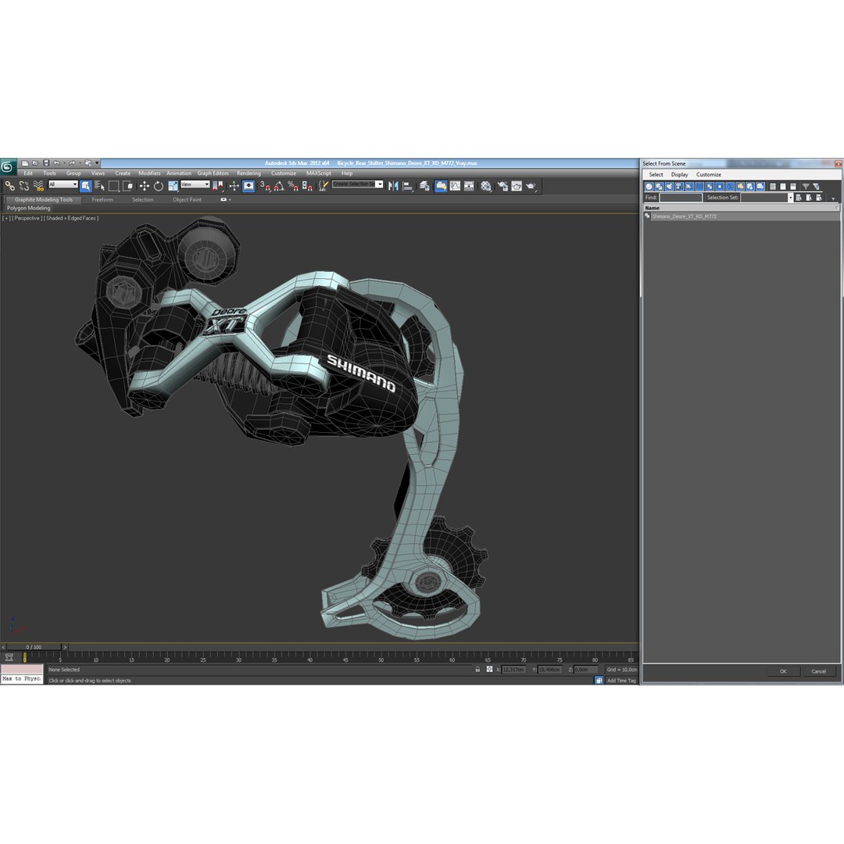Open the selection filter 'All' dropdown

click(63, 184)
